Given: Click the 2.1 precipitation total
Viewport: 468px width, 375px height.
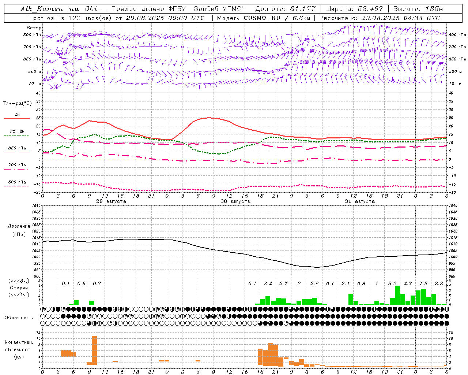Looking at the screenshot, I should 346,284.
